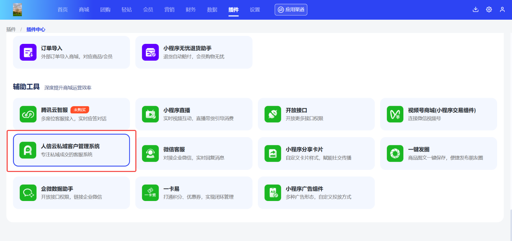The width and height of the screenshot is (512, 241).
Task: Select the 人信云私域客户管理系统 card
Action: pos(71,150)
